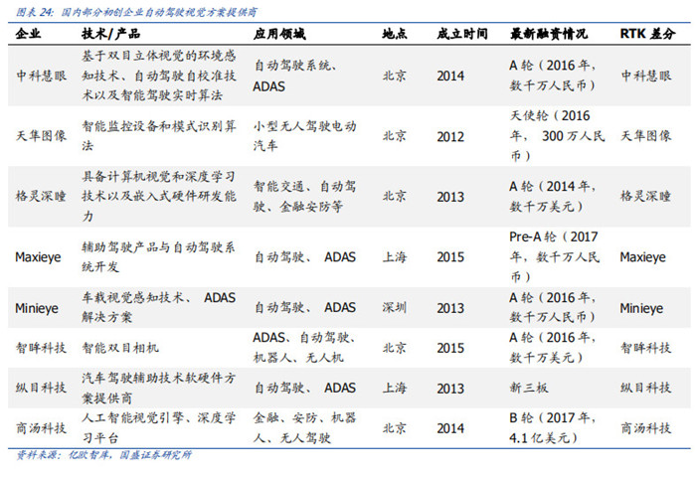Viewport: 696px width, 478px height.
Task: Select founding year 2013 in 格灵深瞳 row
Action: [450, 197]
